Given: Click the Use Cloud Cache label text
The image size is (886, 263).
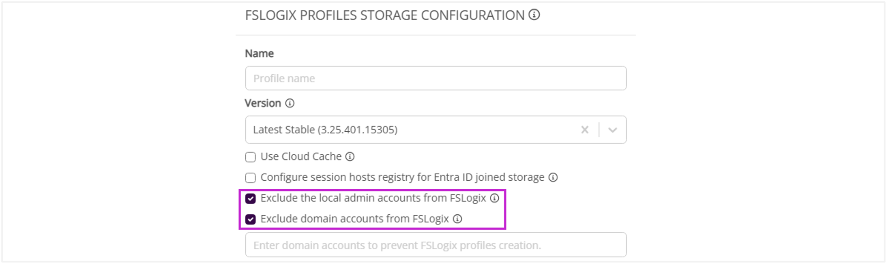Looking at the screenshot, I should (x=301, y=157).
